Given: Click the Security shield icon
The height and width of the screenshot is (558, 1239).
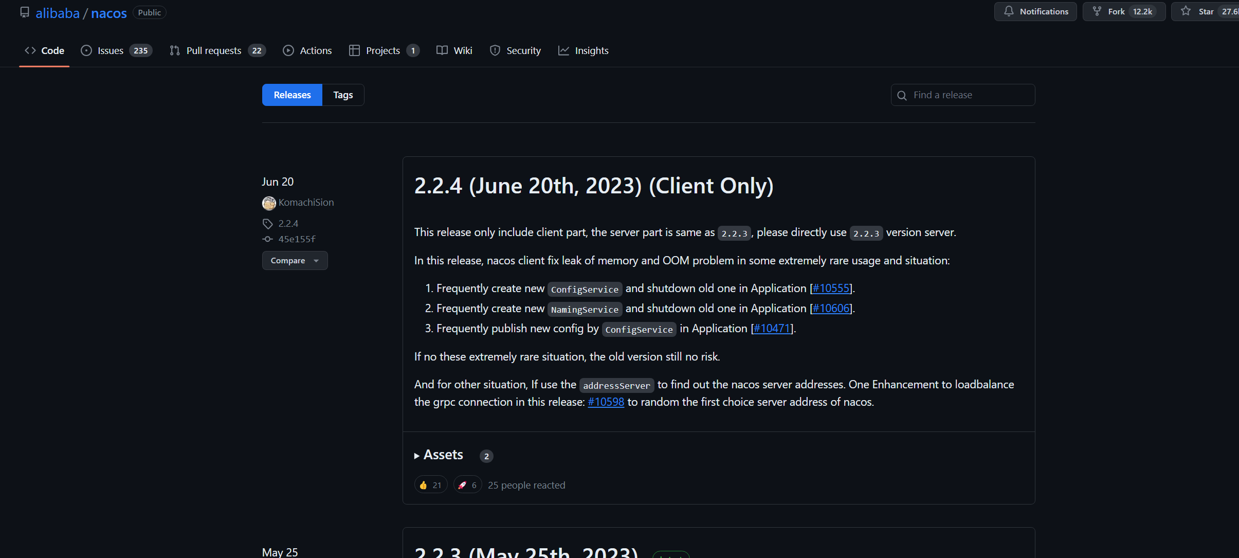Looking at the screenshot, I should pyautogui.click(x=495, y=50).
